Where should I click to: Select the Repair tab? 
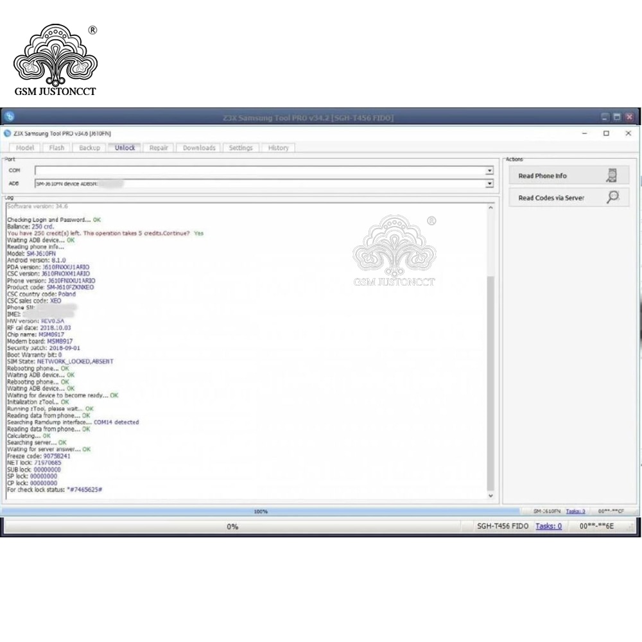(159, 148)
